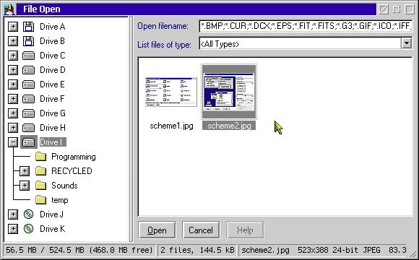Viewport: 419px width, 260px height.
Task: Open the List files of type dropdown
Action: 407,43
